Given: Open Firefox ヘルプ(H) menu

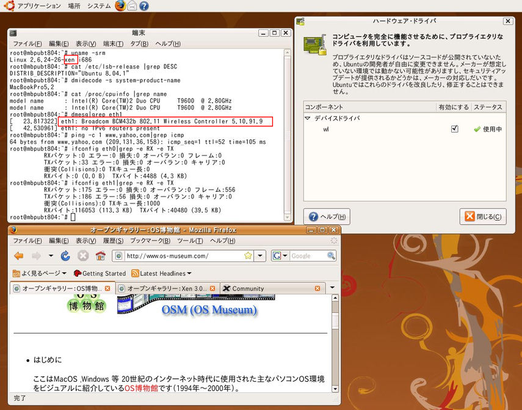Looking at the screenshot, I should (x=223, y=241).
